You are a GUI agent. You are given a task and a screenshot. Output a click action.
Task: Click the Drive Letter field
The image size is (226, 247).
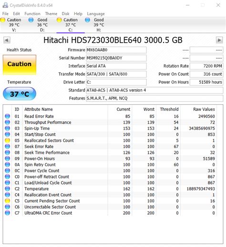tap(116, 82)
